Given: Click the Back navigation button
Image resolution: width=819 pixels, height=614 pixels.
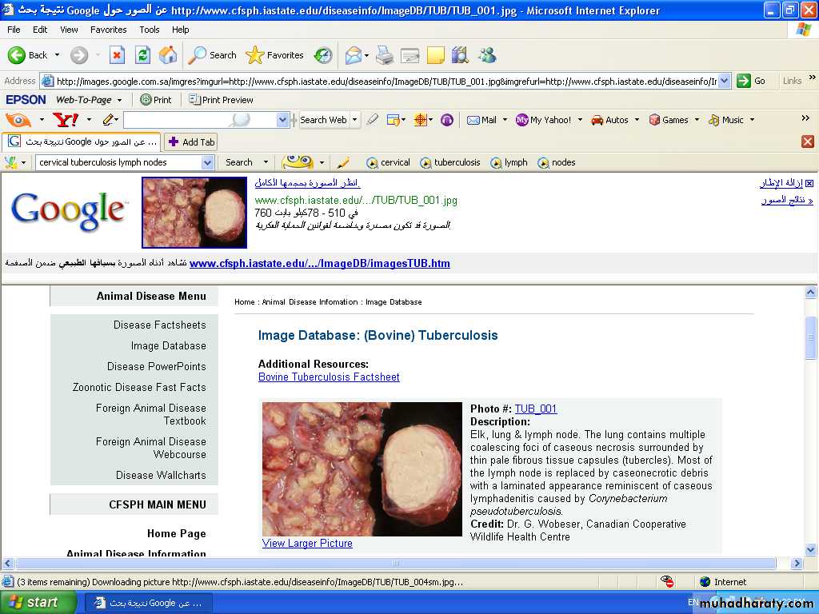Looking at the screenshot, I should pos(28,55).
